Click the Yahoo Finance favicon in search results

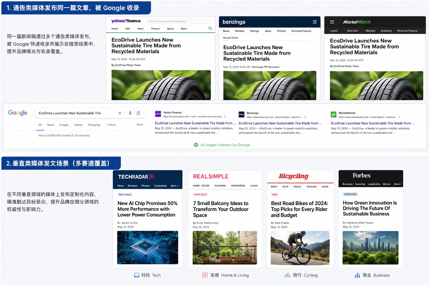[x=158, y=114]
